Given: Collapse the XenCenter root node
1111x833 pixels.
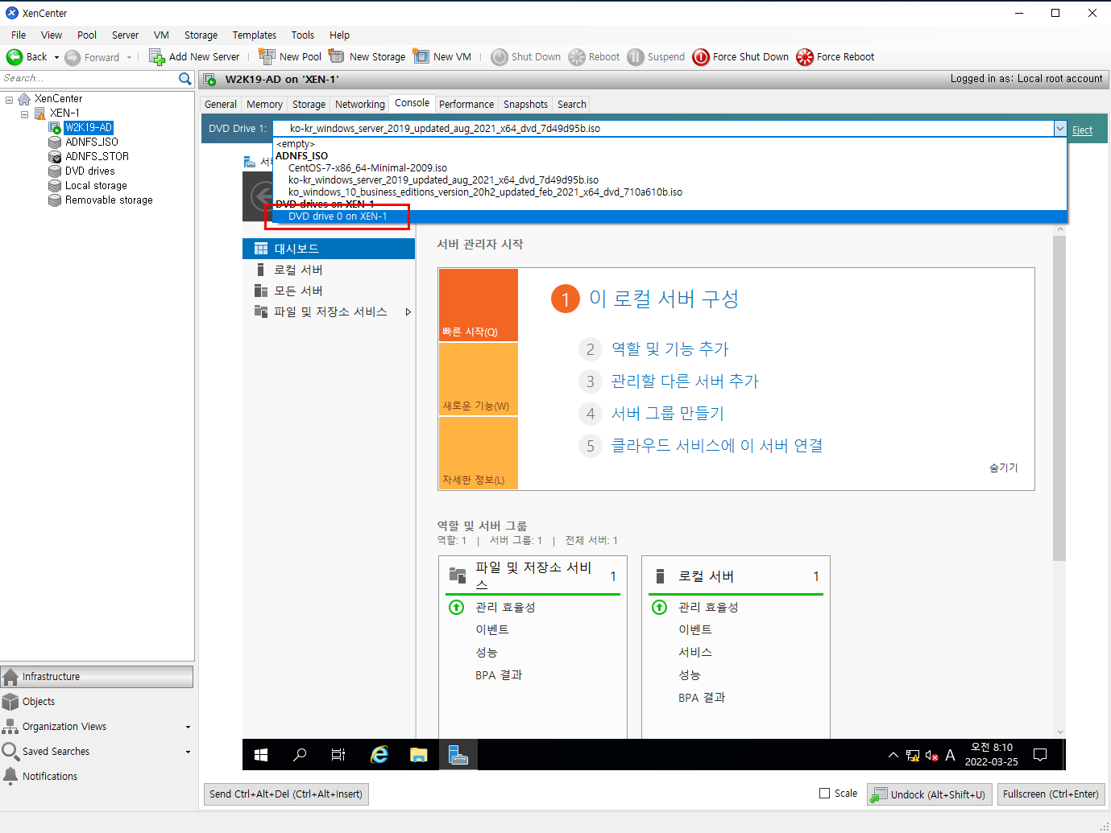Looking at the screenshot, I should point(10,99).
